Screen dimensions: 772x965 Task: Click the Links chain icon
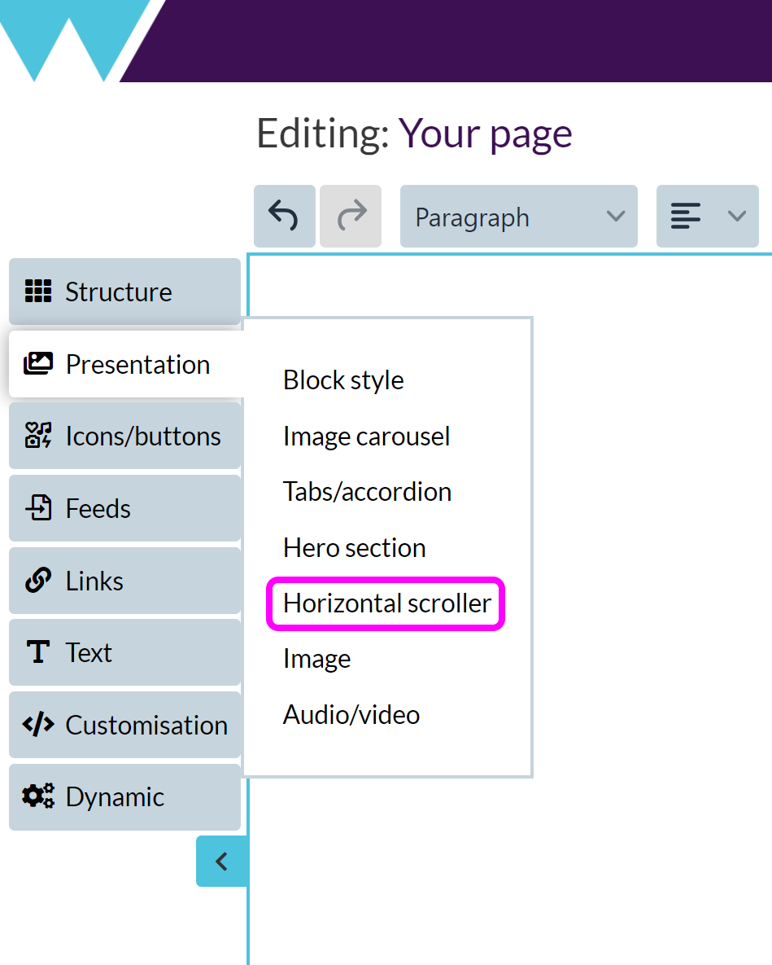(37, 581)
